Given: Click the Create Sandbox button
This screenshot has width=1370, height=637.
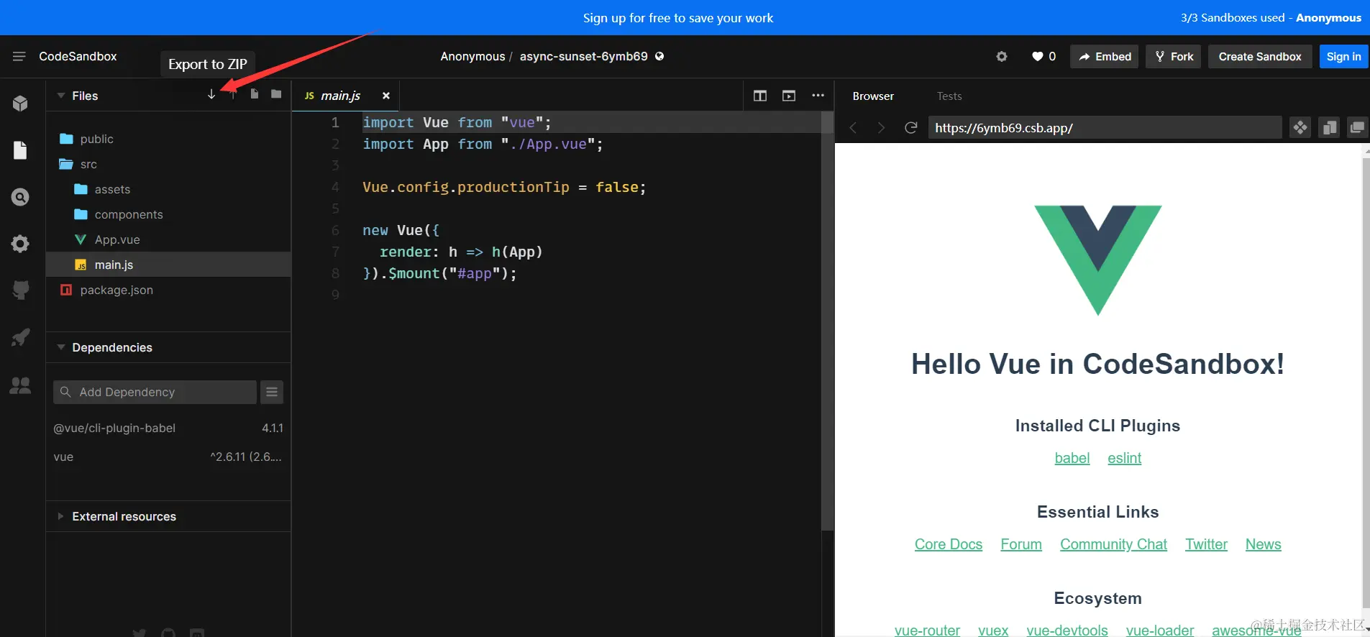Looking at the screenshot, I should pyautogui.click(x=1260, y=56).
